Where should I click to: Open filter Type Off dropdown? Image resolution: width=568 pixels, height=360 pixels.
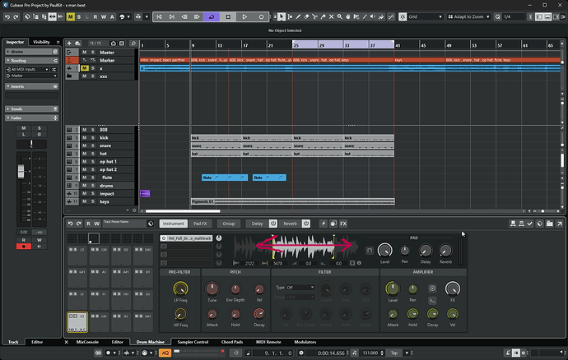tap(300, 288)
